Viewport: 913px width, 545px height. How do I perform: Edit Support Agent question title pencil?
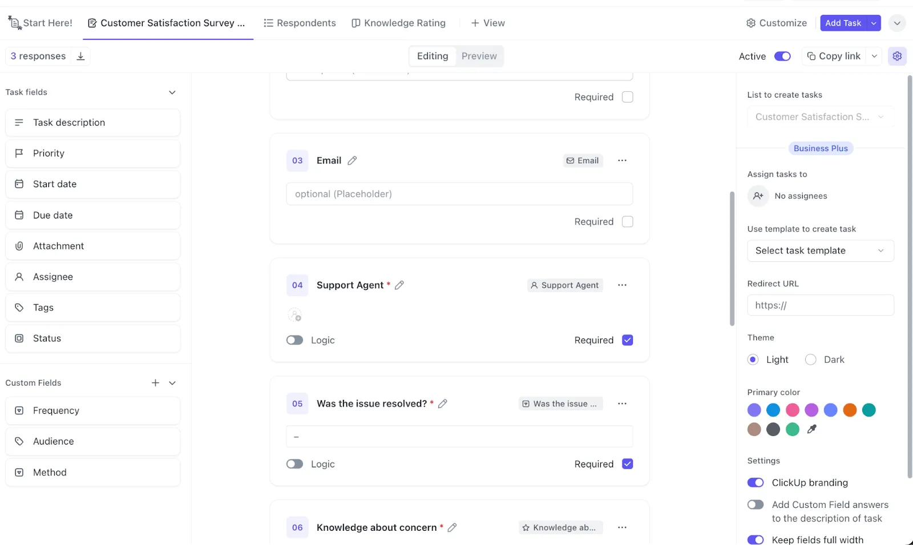(399, 285)
